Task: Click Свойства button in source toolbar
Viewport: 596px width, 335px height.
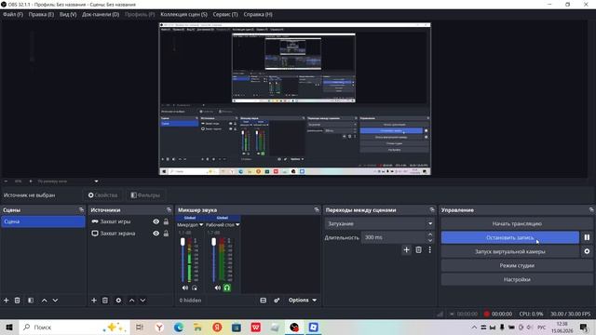Action: coord(102,195)
